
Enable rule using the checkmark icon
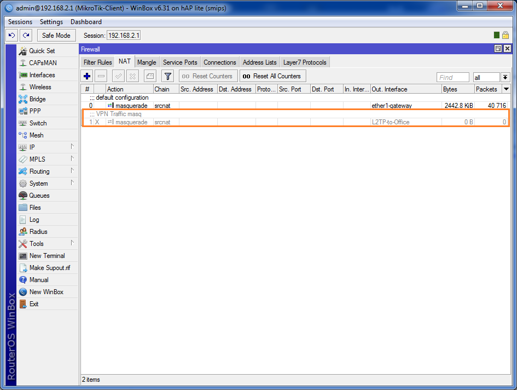118,76
